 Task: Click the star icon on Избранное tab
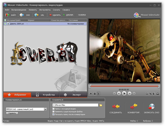(9, 95)
